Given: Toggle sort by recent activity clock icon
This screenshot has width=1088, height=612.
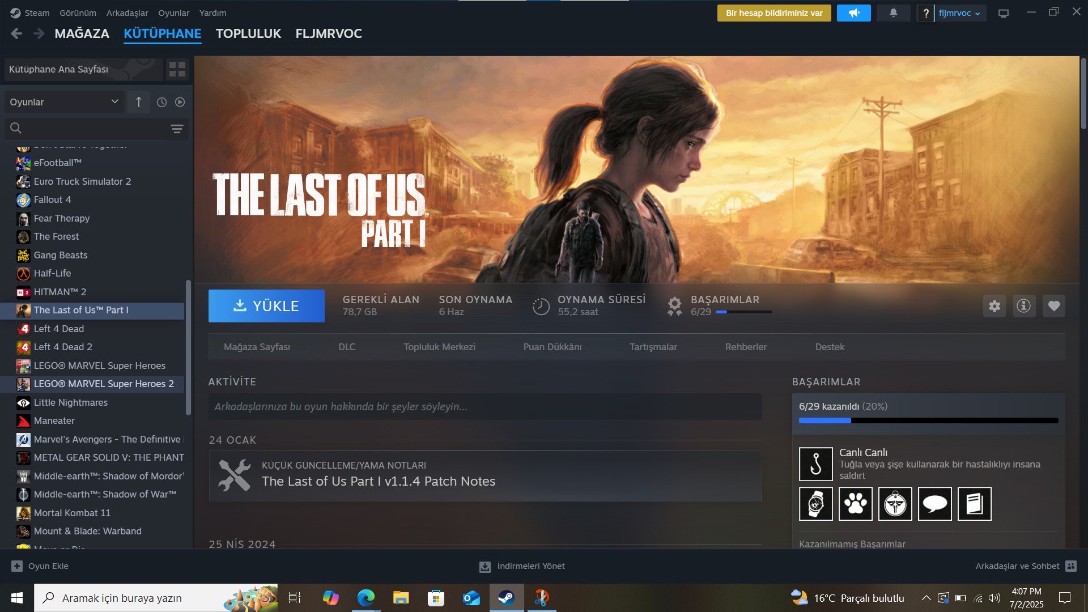Looking at the screenshot, I should coord(161,102).
